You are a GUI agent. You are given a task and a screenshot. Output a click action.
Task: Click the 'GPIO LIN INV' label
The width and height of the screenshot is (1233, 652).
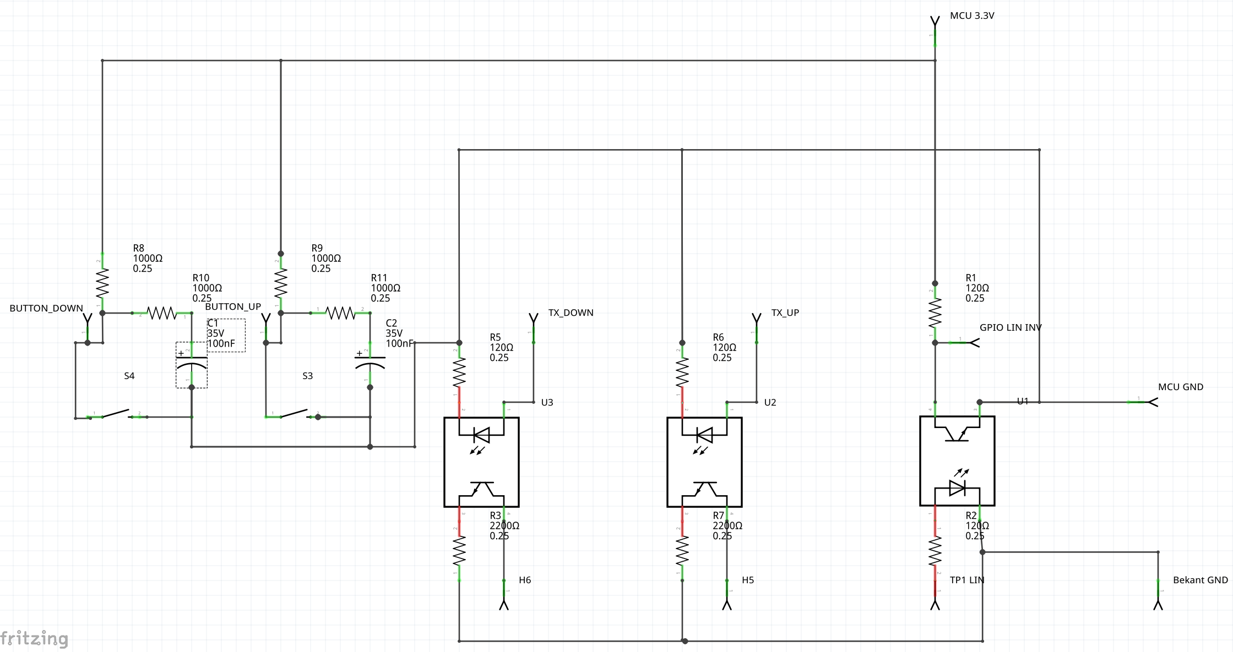(x=1011, y=328)
